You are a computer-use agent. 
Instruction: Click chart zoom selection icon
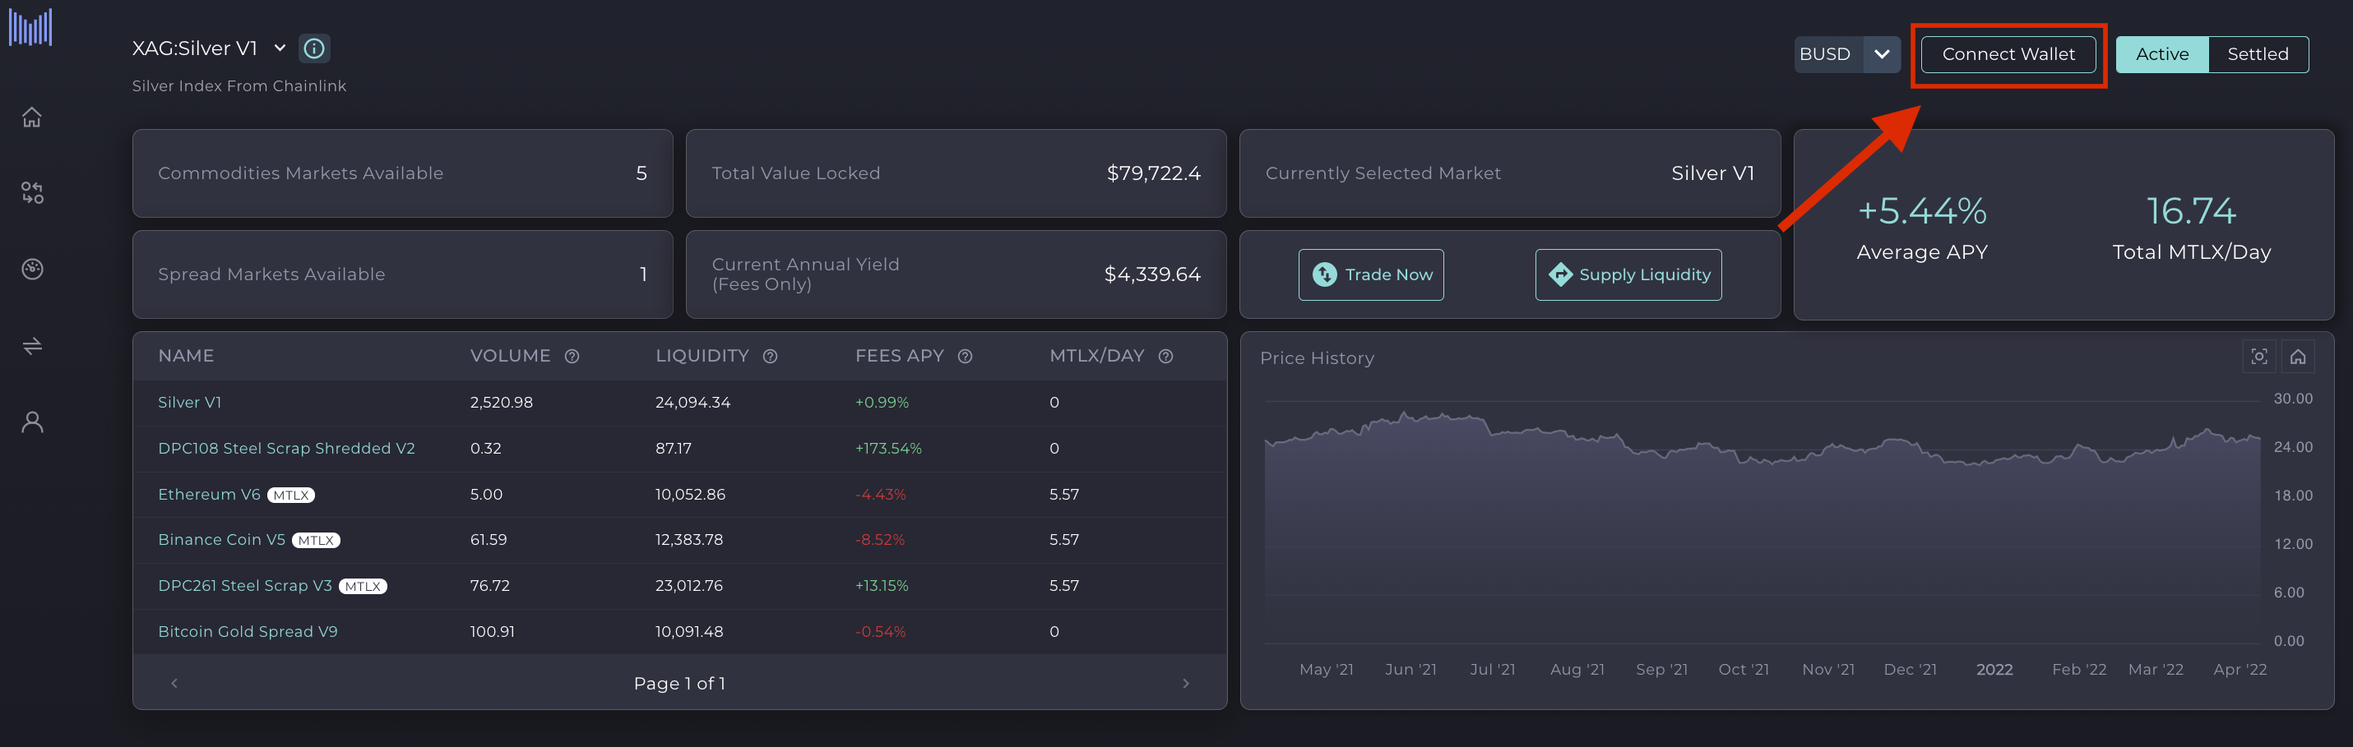click(2258, 357)
